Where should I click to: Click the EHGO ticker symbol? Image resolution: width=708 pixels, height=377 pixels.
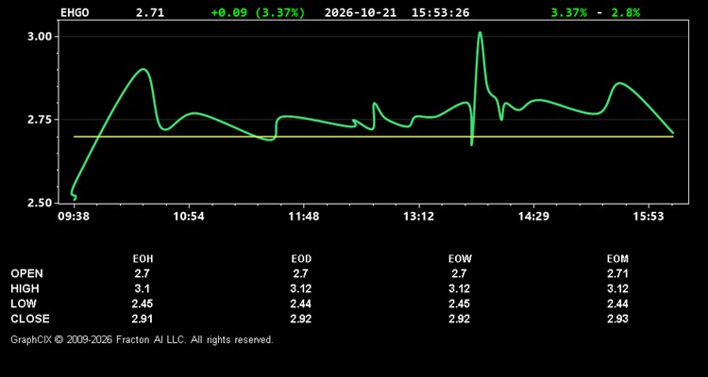click(75, 12)
